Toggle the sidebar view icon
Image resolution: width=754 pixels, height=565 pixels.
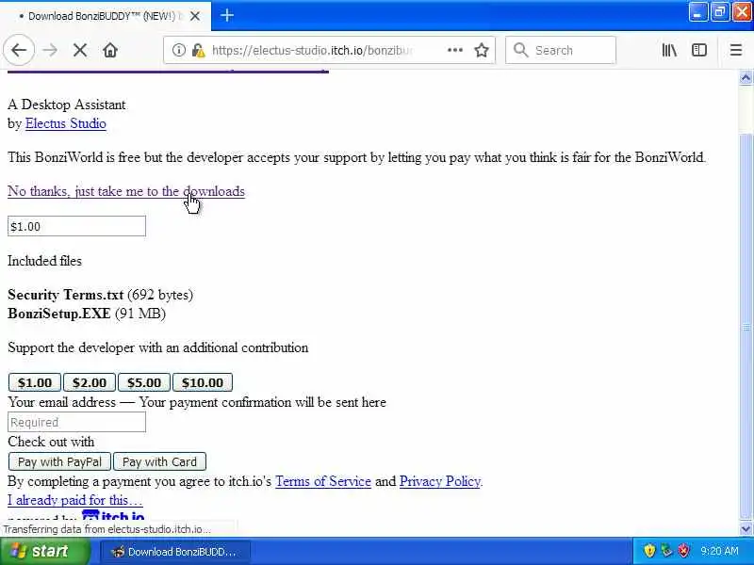(698, 50)
